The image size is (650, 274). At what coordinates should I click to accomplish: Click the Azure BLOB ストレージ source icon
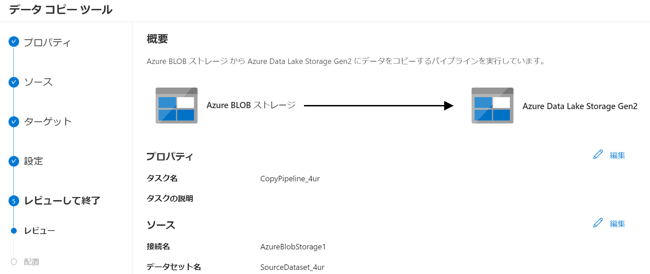click(x=176, y=105)
